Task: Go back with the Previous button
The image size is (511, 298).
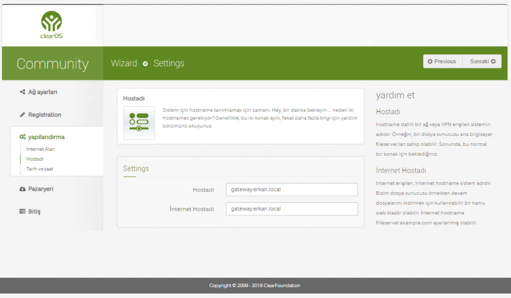Action: (442, 61)
